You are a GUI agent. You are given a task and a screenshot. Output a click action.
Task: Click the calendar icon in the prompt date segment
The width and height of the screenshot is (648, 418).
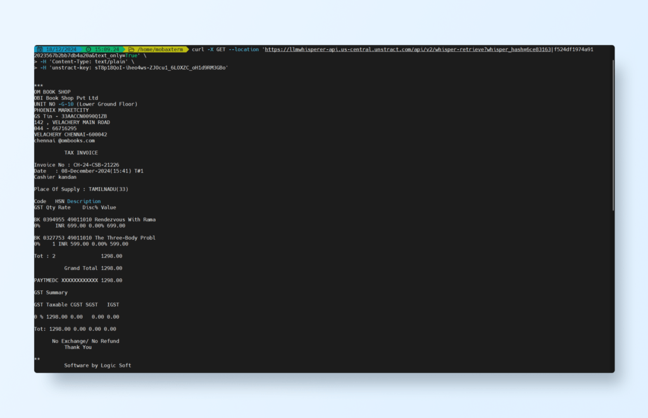click(x=40, y=49)
